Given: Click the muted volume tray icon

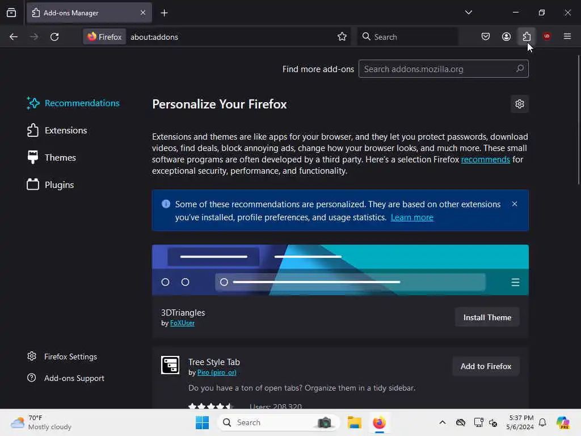Looking at the screenshot, I should pyautogui.click(x=493, y=422).
